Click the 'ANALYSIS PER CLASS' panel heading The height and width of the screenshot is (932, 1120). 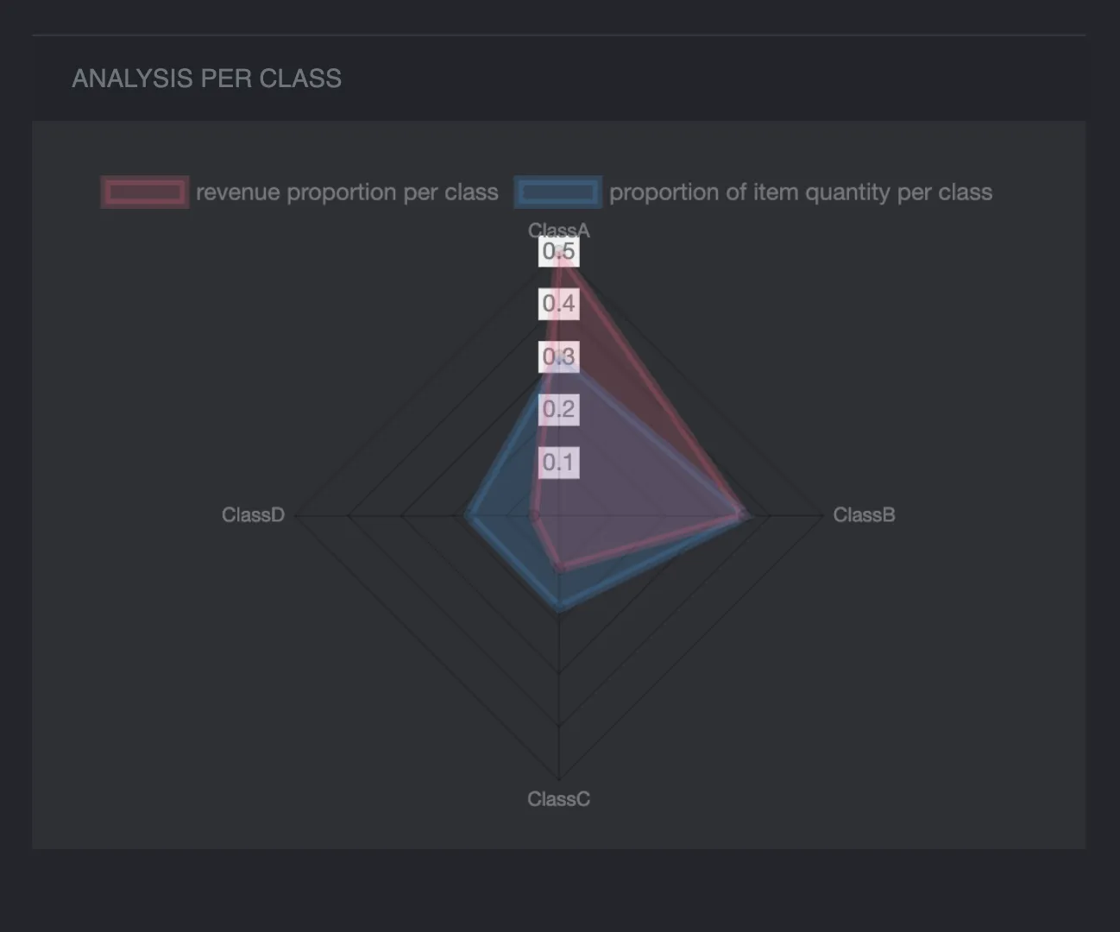[x=206, y=79]
